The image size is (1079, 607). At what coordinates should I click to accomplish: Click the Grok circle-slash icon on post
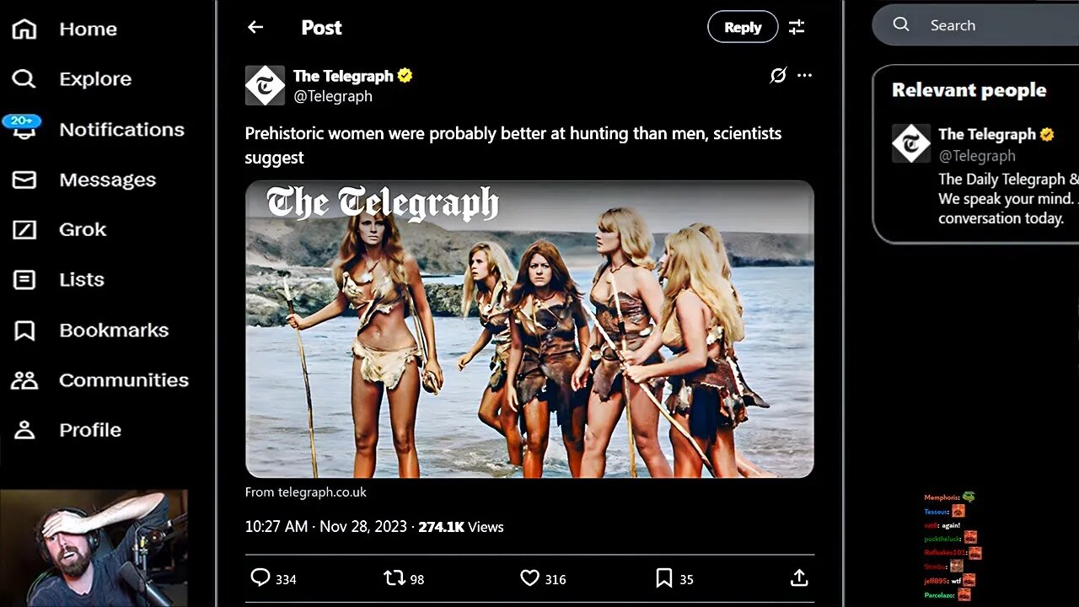[778, 76]
